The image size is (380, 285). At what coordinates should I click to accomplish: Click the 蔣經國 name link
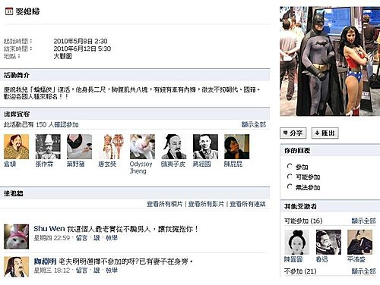(x=202, y=164)
